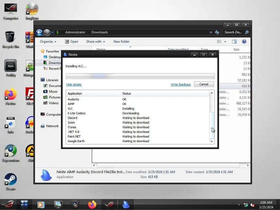
Task: Select Network in the navigation pane
Action: [52, 126]
